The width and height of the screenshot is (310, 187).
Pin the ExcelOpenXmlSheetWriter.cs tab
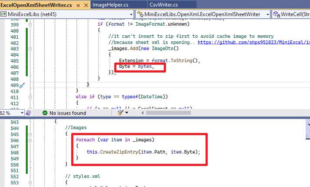click(x=78, y=5)
